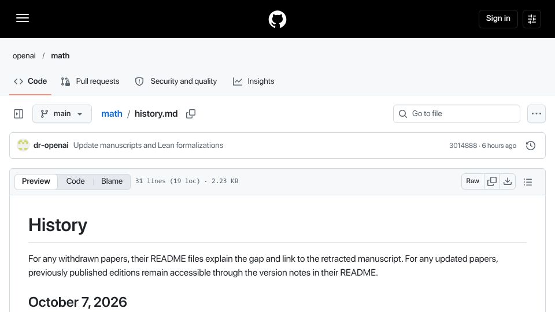Image resolution: width=555 pixels, height=312 pixels.
Task: Open the main branch dropdown
Action: (x=62, y=114)
